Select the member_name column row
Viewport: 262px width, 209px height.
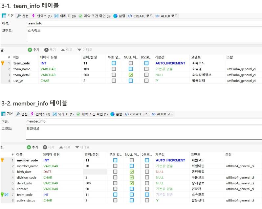coord(131,166)
